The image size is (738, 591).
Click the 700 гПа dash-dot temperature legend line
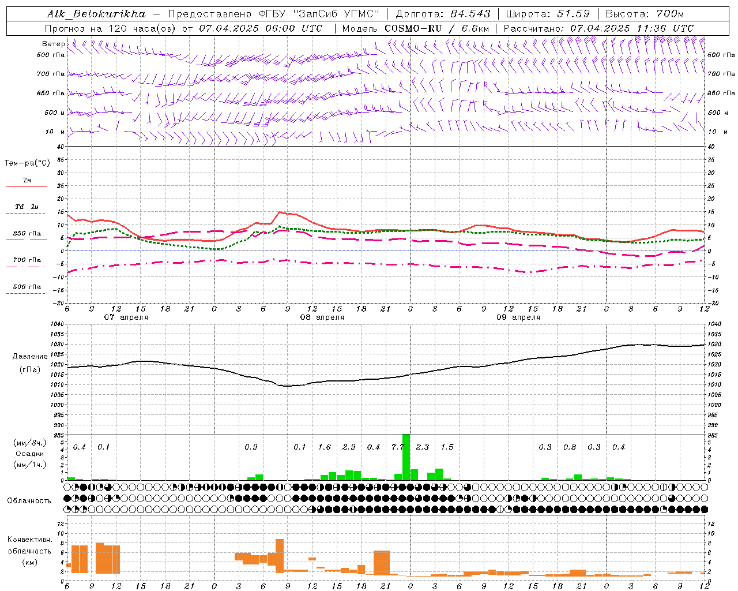coord(25,267)
